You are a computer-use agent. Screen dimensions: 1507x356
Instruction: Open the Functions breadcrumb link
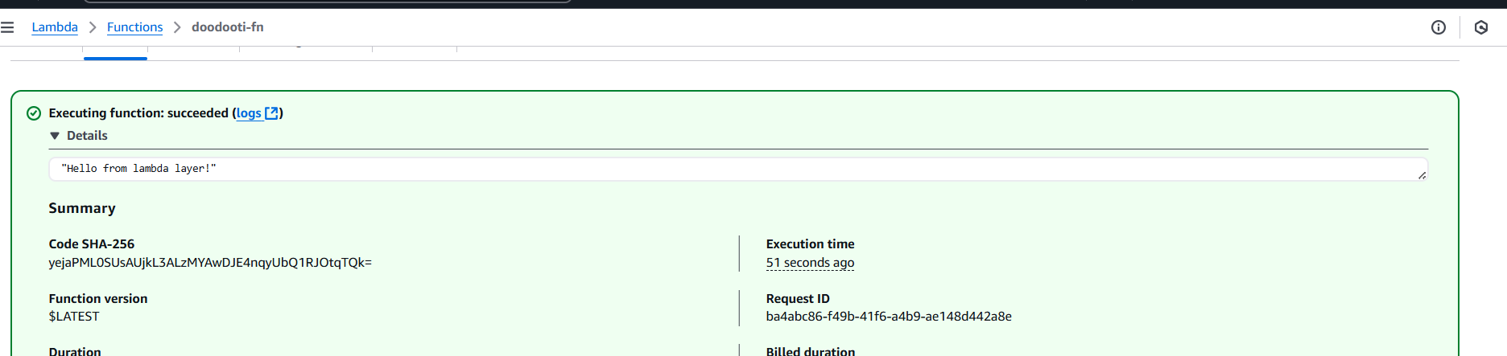pos(134,27)
